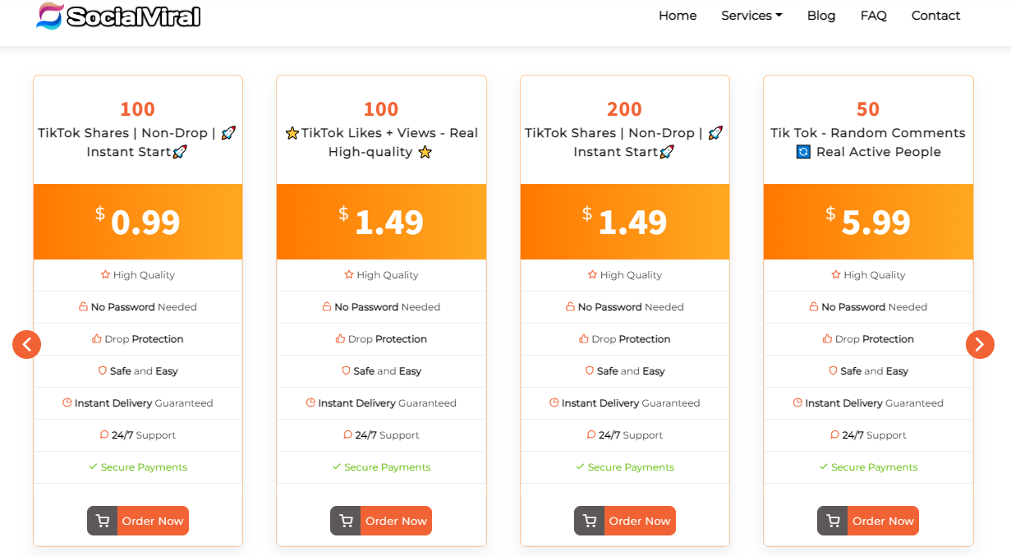Click lock icon in 100 Shares card

83,307
